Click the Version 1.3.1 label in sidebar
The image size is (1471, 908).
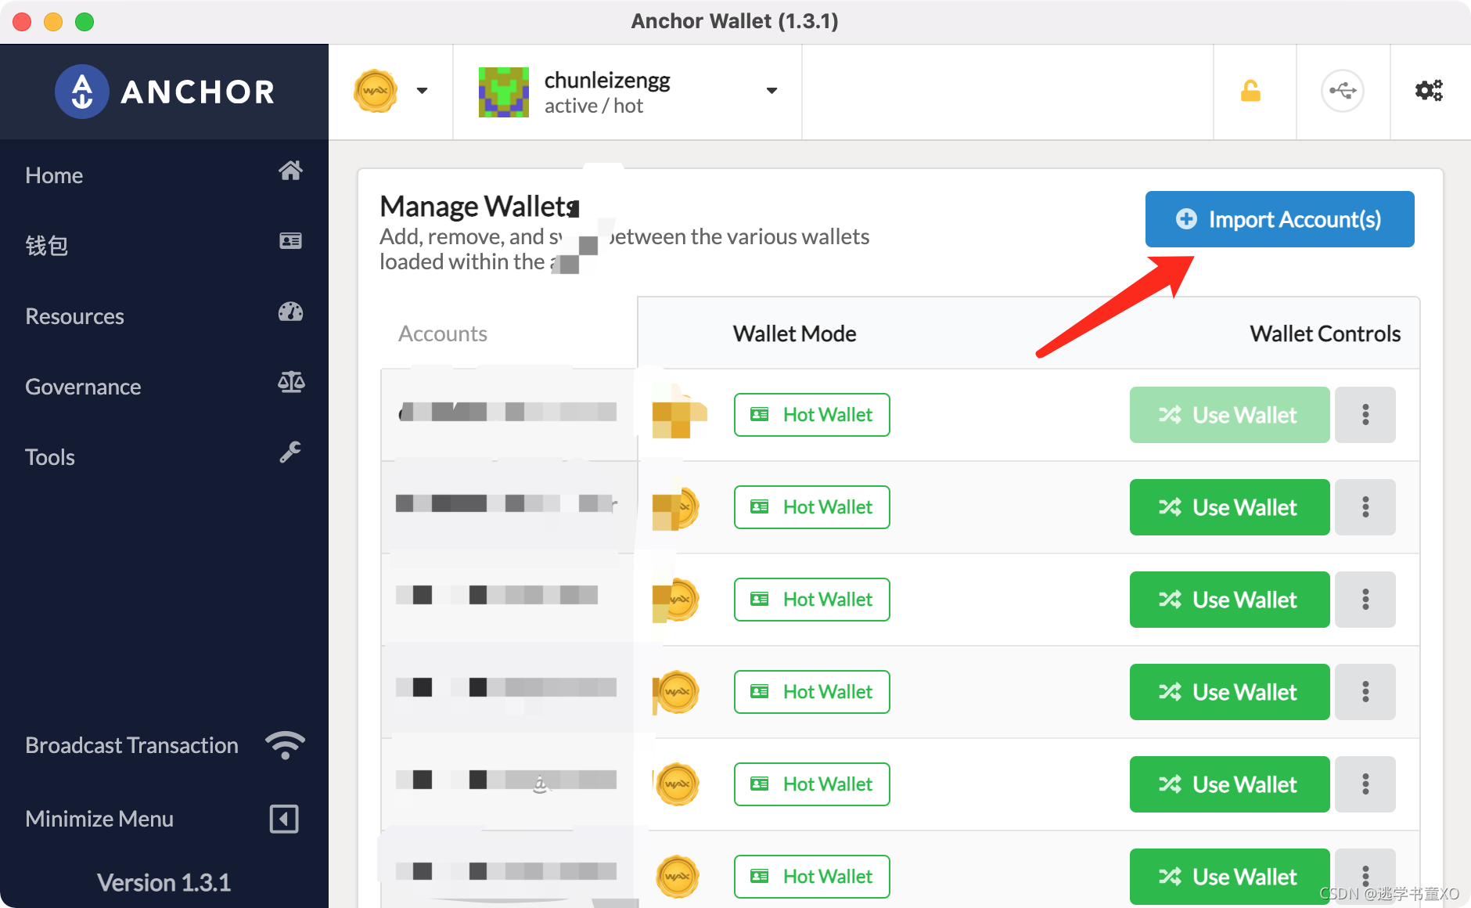pos(164,882)
